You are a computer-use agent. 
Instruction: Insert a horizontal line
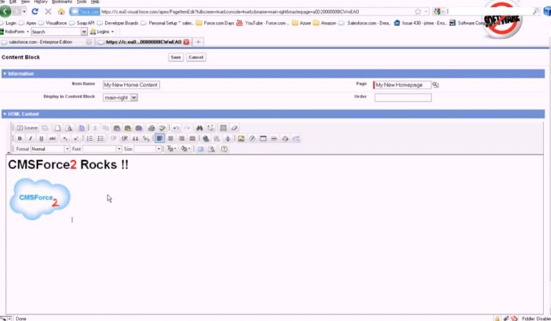(x=274, y=139)
